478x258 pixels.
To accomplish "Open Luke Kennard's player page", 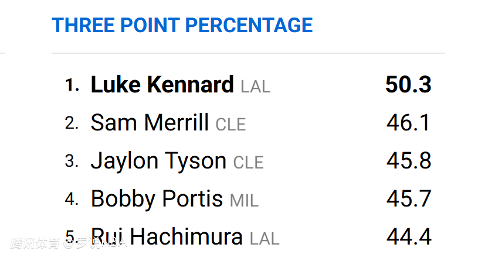I will pos(162,85).
